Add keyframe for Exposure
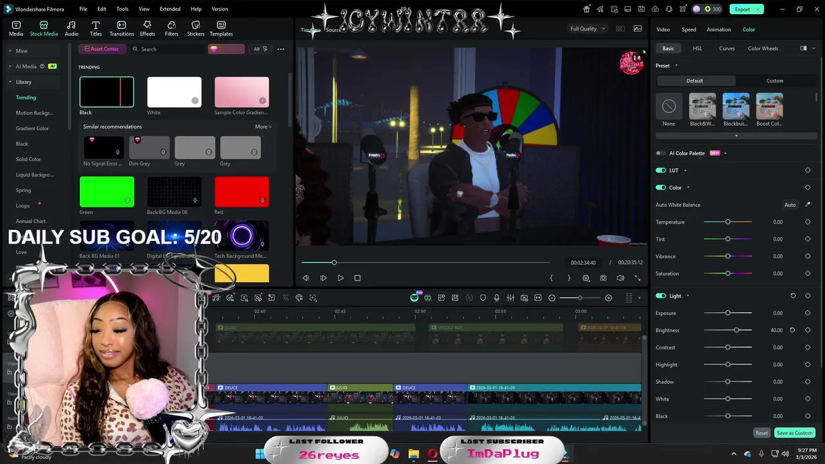The image size is (825, 464). pos(808,313)
